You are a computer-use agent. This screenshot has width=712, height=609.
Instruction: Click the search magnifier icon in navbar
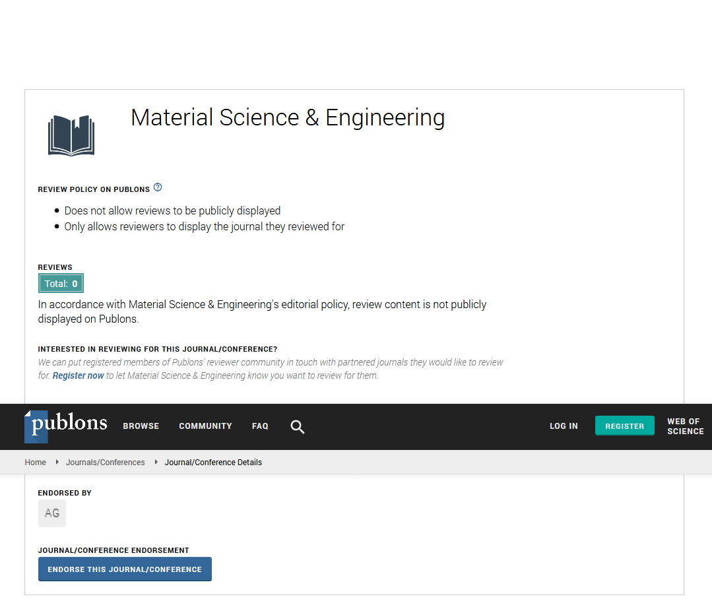click(298, 427)
